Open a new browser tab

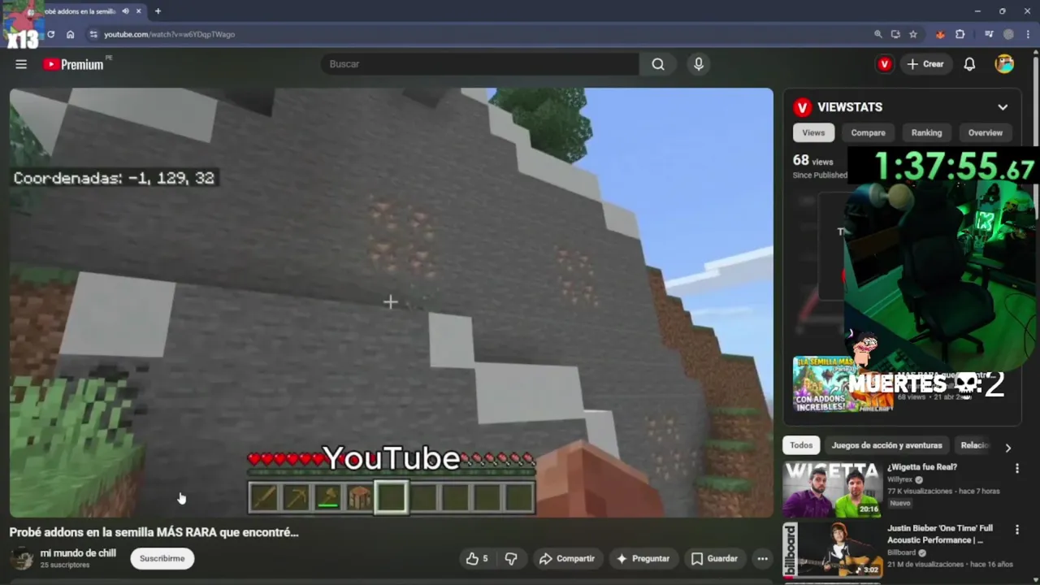pyautogui.click(x=158, y=11)
